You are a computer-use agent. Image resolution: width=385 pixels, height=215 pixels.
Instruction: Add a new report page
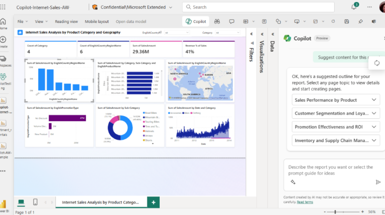tap(154, 202)
